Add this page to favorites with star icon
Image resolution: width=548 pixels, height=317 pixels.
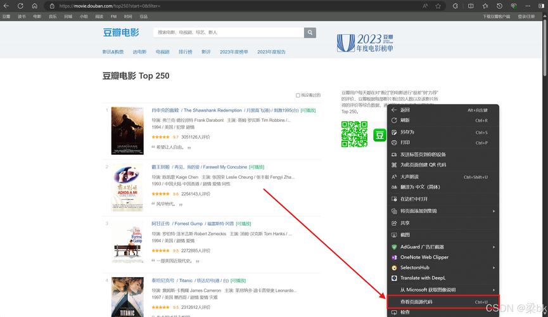coord(438,6)
